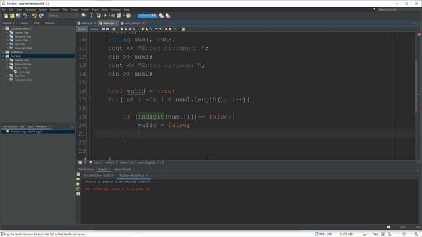This screenshot has width=422, height=237.
Task: Click the first green rerun icon in Output sidebar
Action: click(78, 179)
